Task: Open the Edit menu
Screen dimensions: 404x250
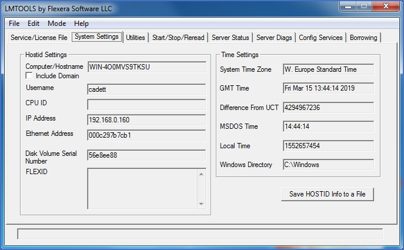Action: tap(34, 24)
